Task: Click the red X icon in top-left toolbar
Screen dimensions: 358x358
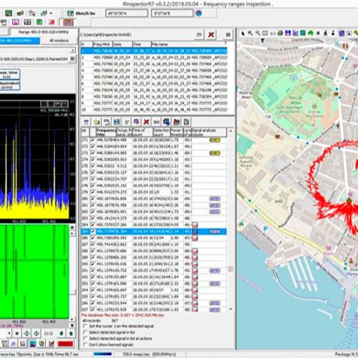Action: pos(52,22)
